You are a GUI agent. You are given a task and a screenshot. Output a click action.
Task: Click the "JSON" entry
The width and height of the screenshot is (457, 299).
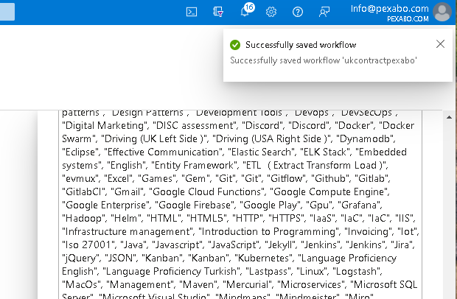pyautogui.click(x=121, y=258)
